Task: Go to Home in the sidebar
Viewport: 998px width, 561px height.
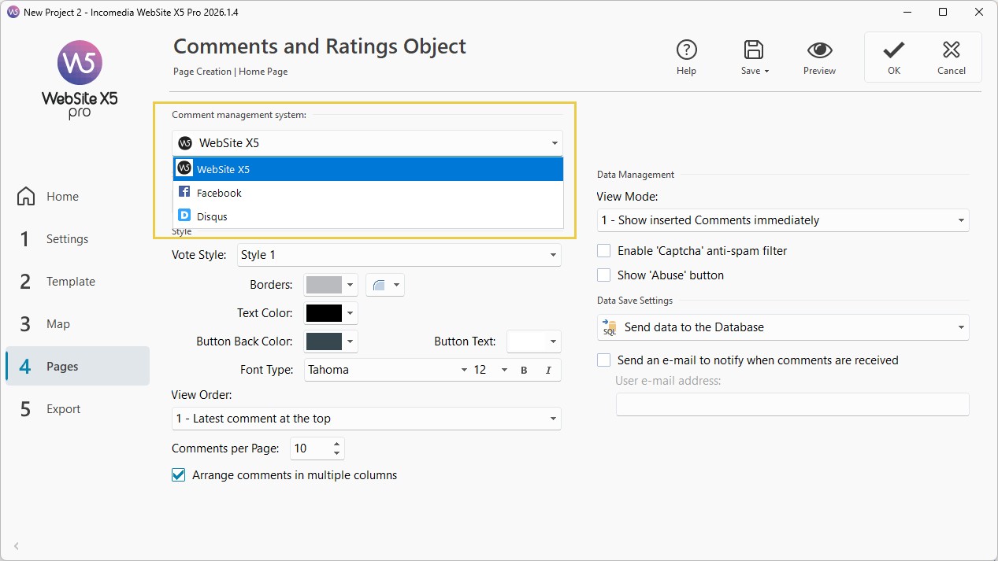Action: pos(62,197)
